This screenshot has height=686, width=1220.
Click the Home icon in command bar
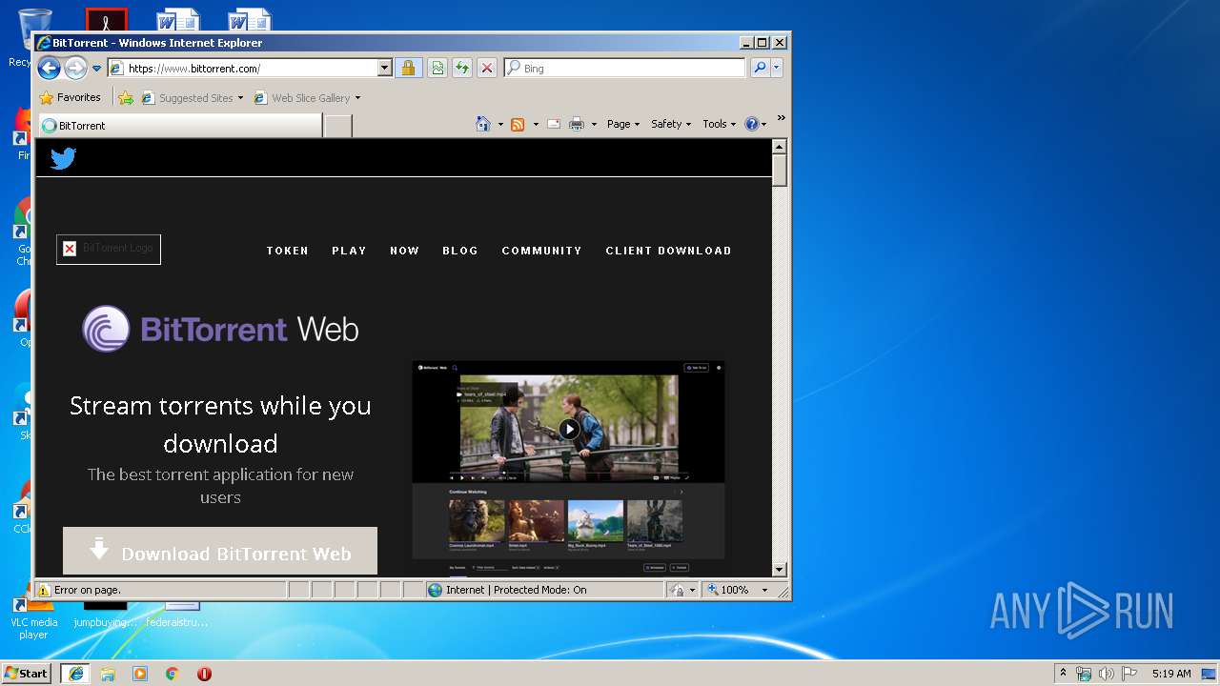point(483,124)
